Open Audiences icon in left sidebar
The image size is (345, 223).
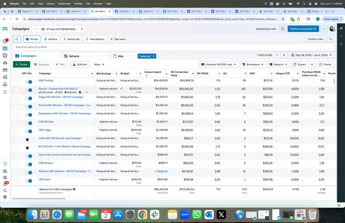pyautogui.click(x=5, y=63)
